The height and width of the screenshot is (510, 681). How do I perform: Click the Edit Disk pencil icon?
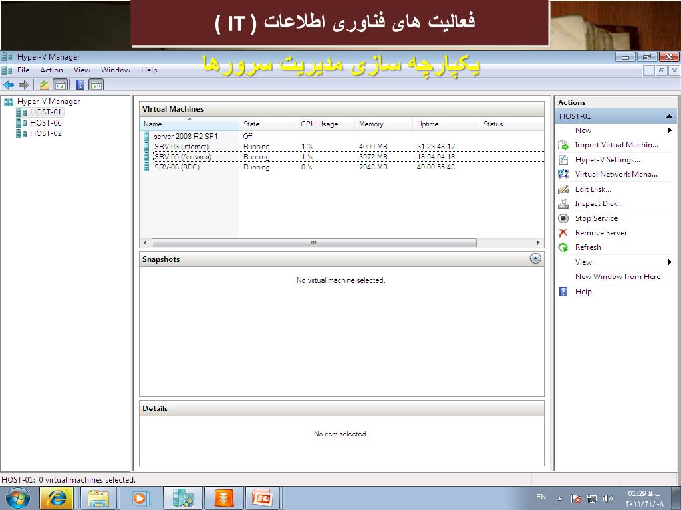coord(563,189)
